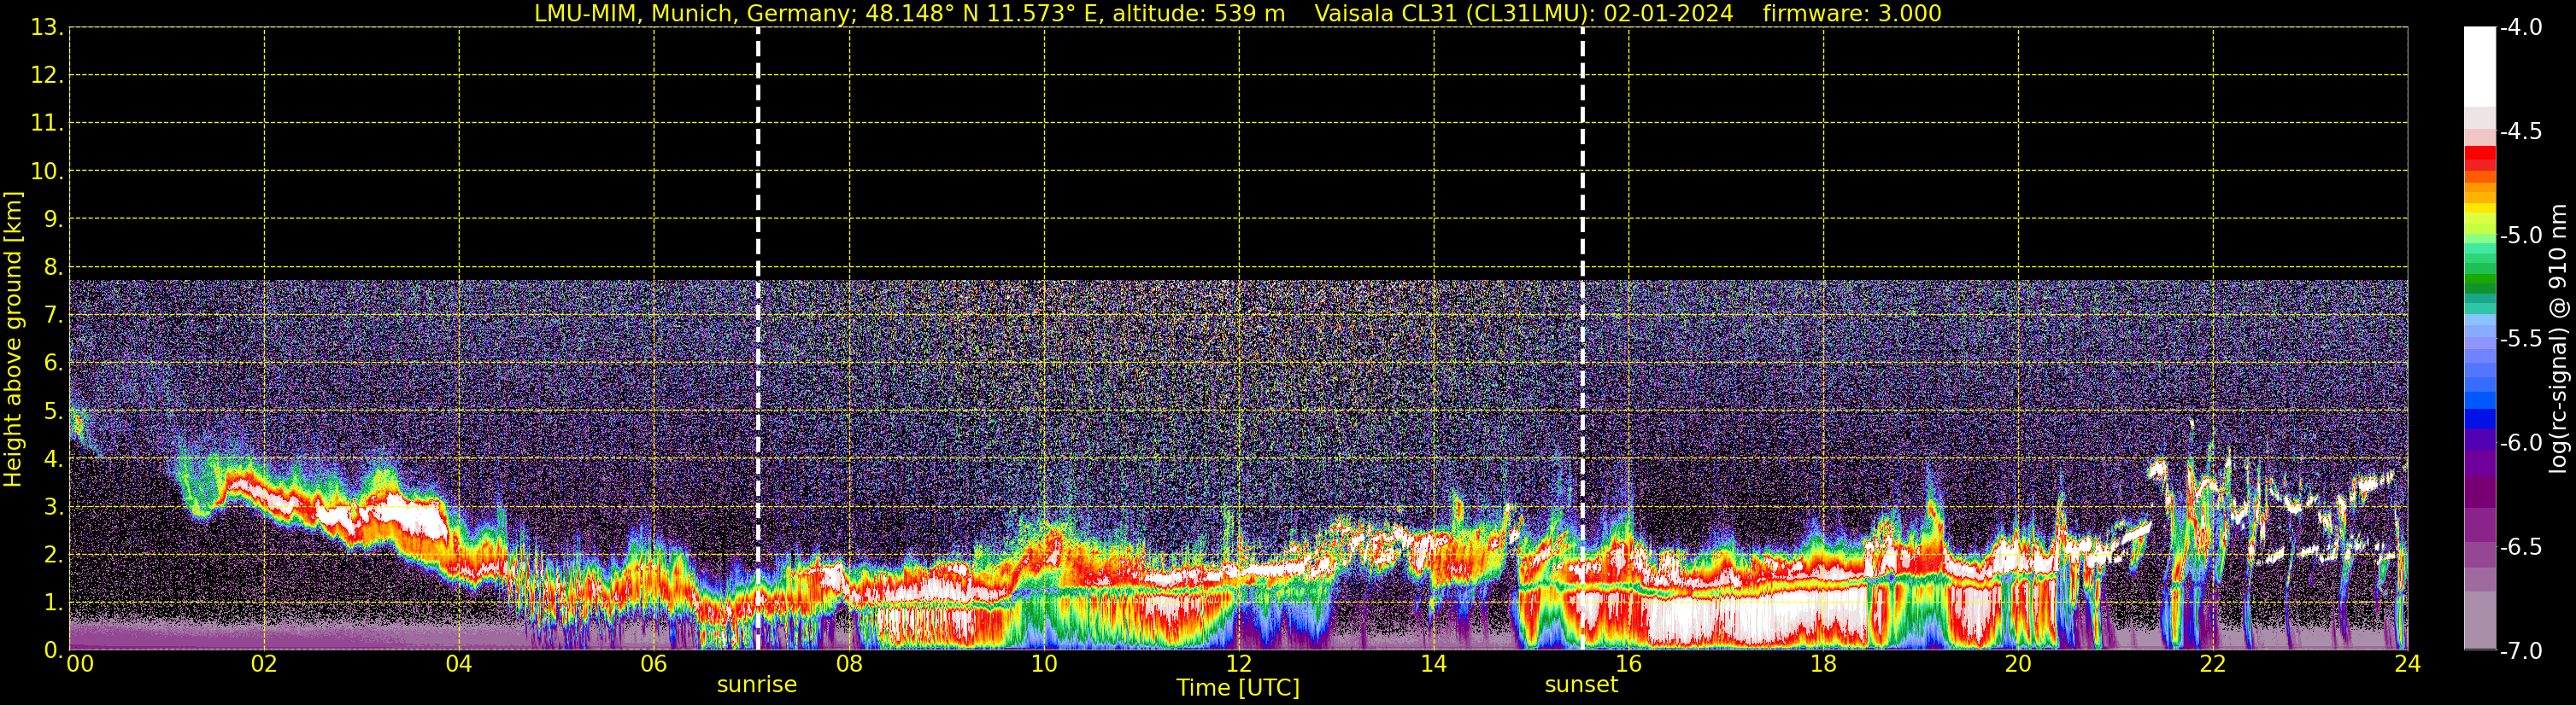
Task: Select the white dashed sunset line
Action: coord(1582,300)
